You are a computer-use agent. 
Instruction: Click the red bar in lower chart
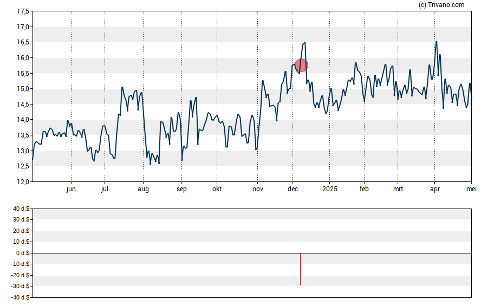[301, 269]
